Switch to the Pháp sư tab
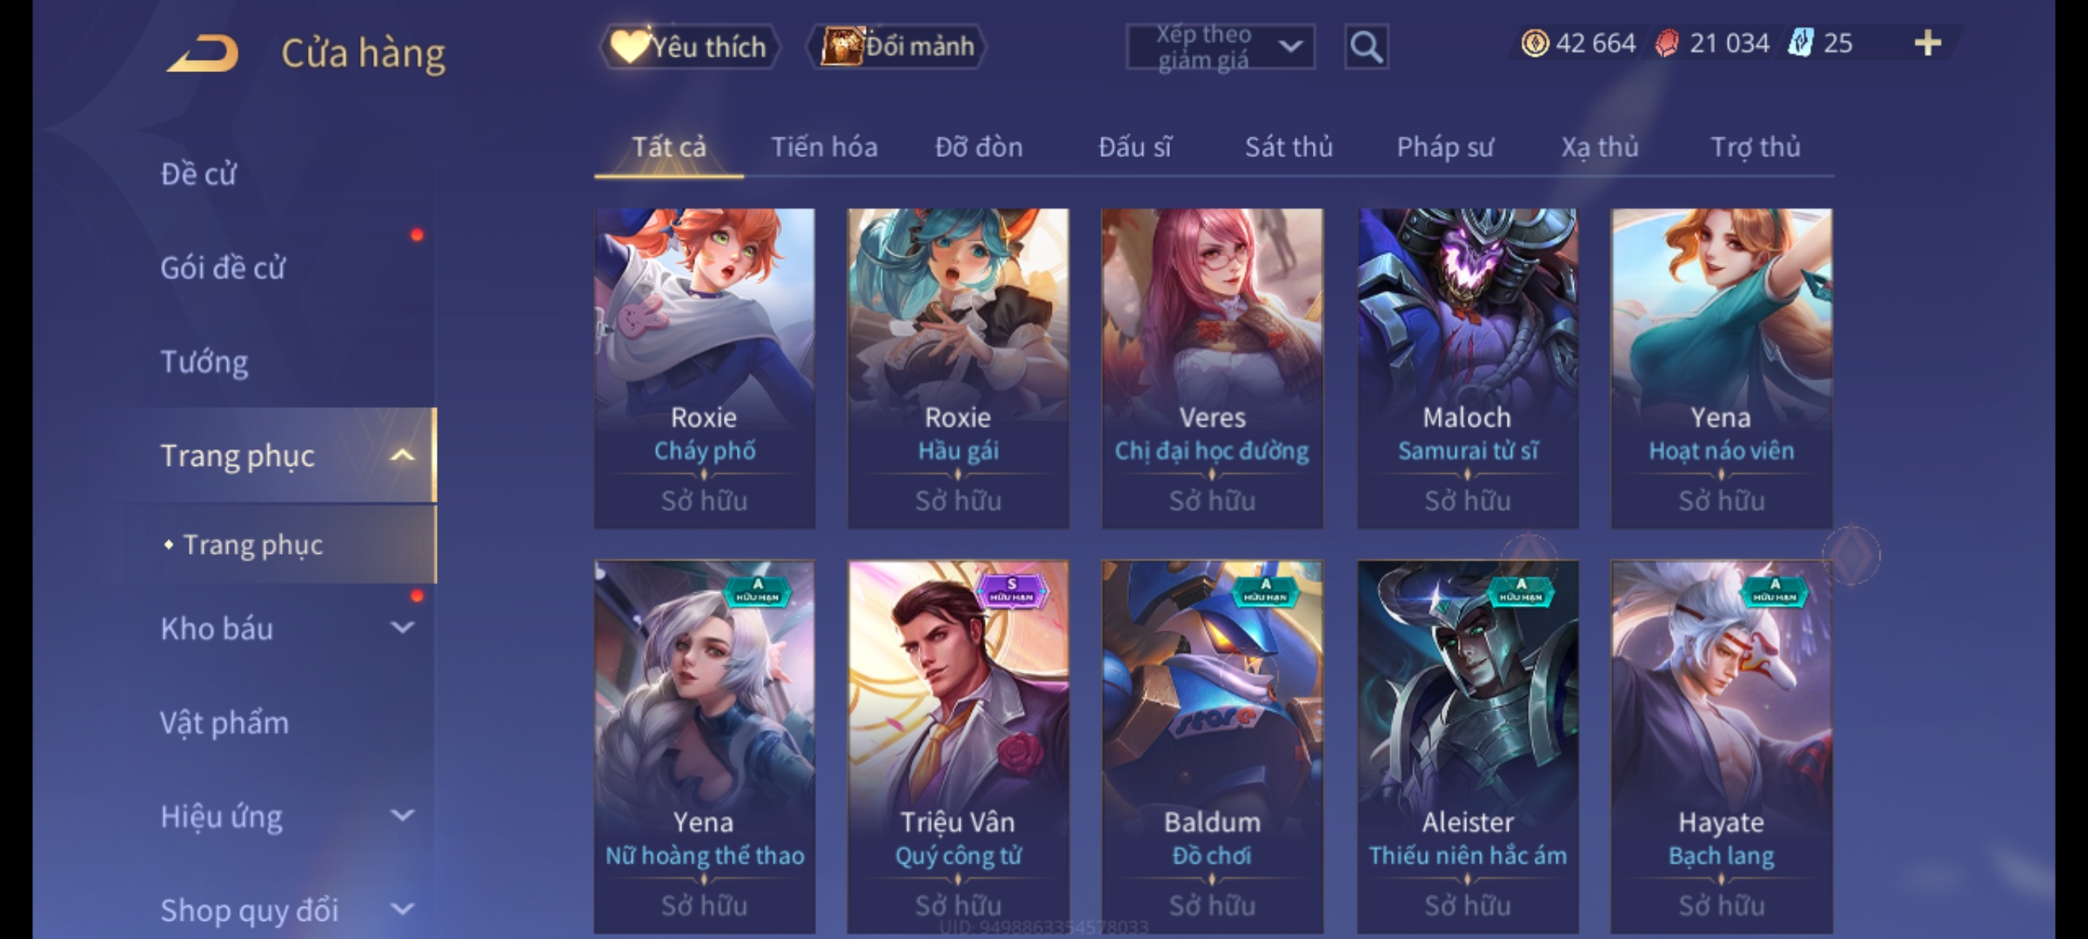 [1445, 147]
